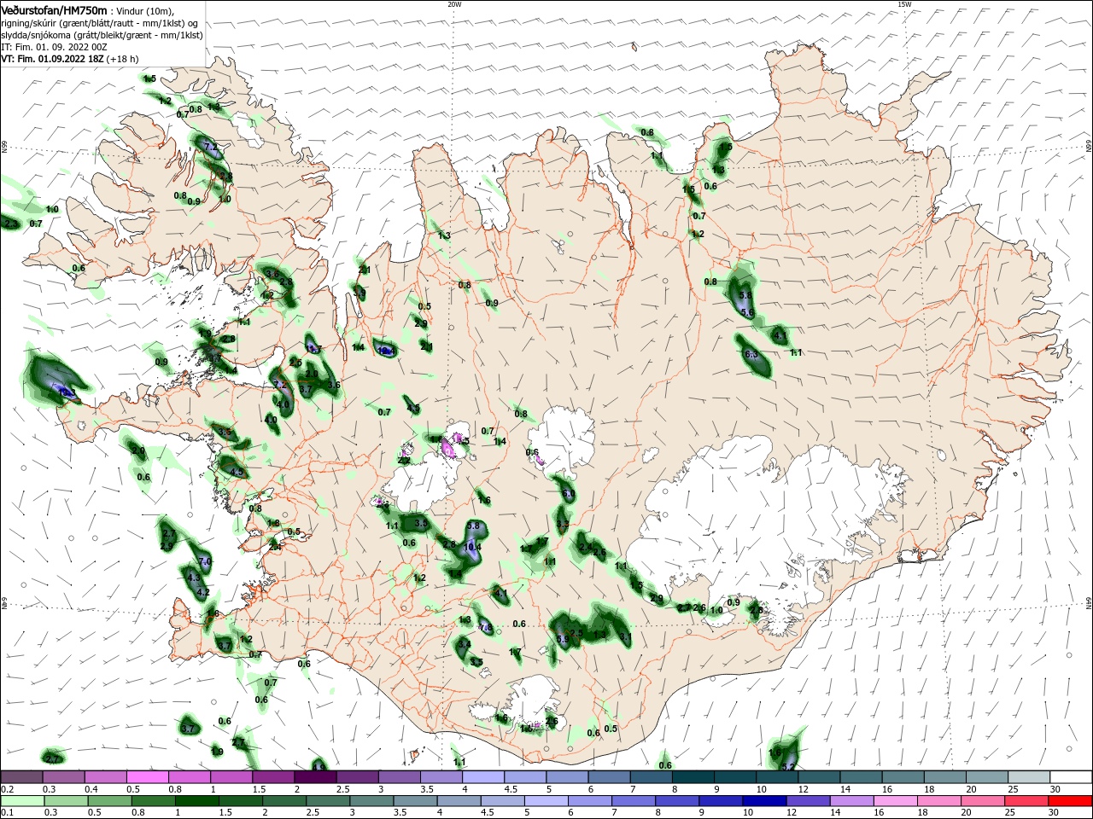1093x819 pixels.
Task: Click the 15W longitude label
Action: coord(904,4)
